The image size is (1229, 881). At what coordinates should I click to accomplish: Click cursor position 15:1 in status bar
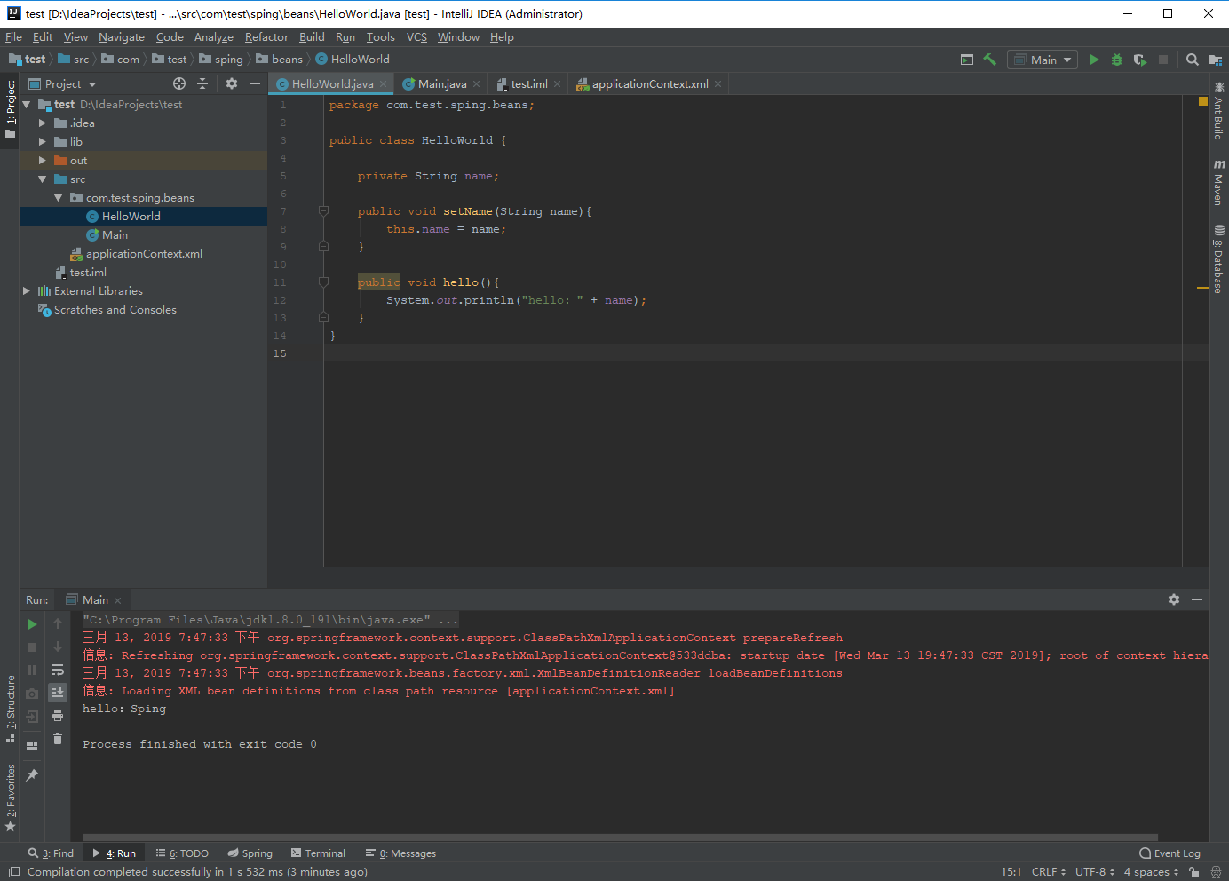tap(1011, 872)
